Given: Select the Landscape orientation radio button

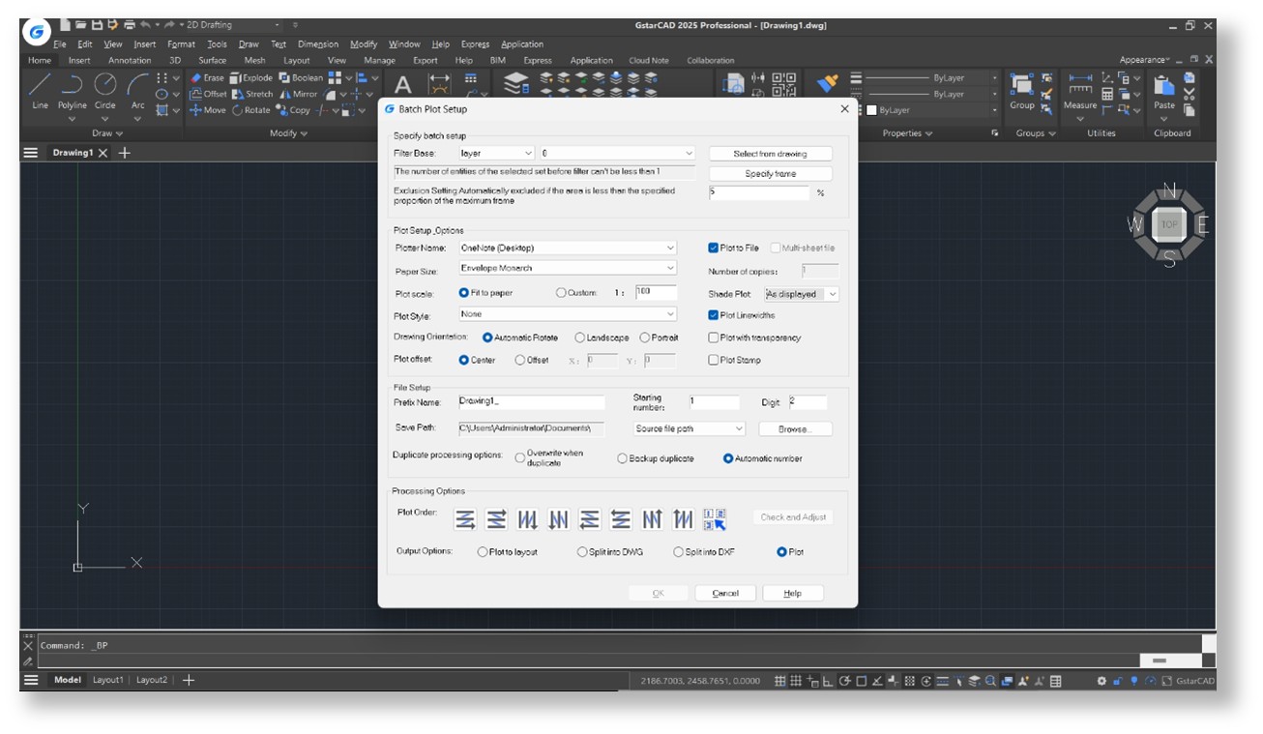Looking at the screenshot, I should 580,338.
